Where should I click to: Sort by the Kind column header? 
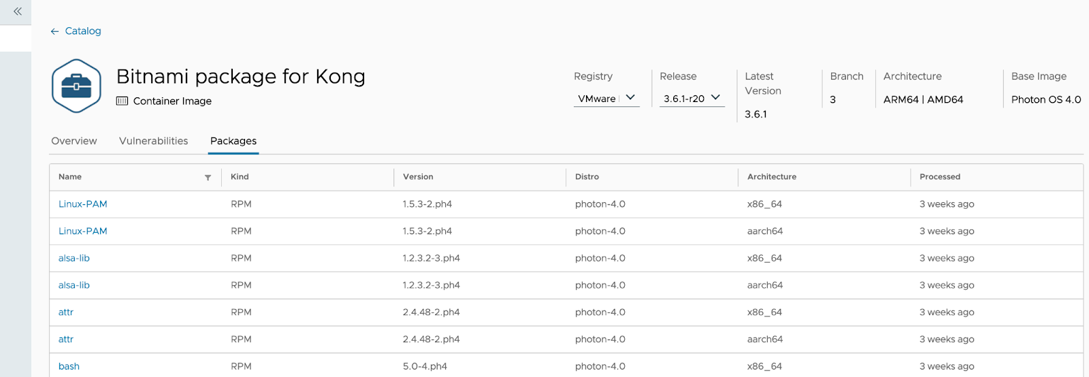[x=240, y=176]
